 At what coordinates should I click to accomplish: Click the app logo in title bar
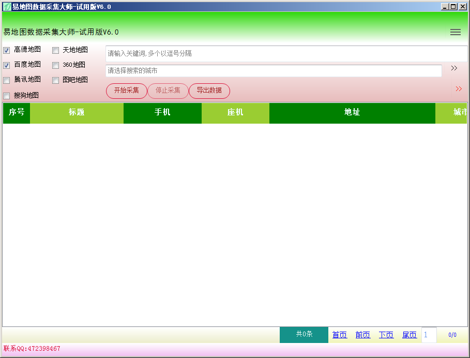(x=7, y=7)
